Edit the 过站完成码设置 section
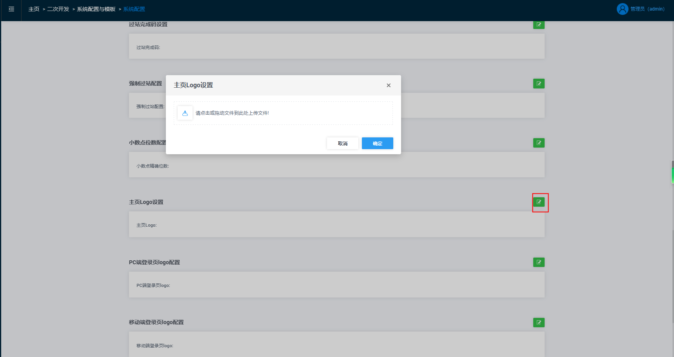The width and height of the screenshot is (674, 357). point(539,25)
